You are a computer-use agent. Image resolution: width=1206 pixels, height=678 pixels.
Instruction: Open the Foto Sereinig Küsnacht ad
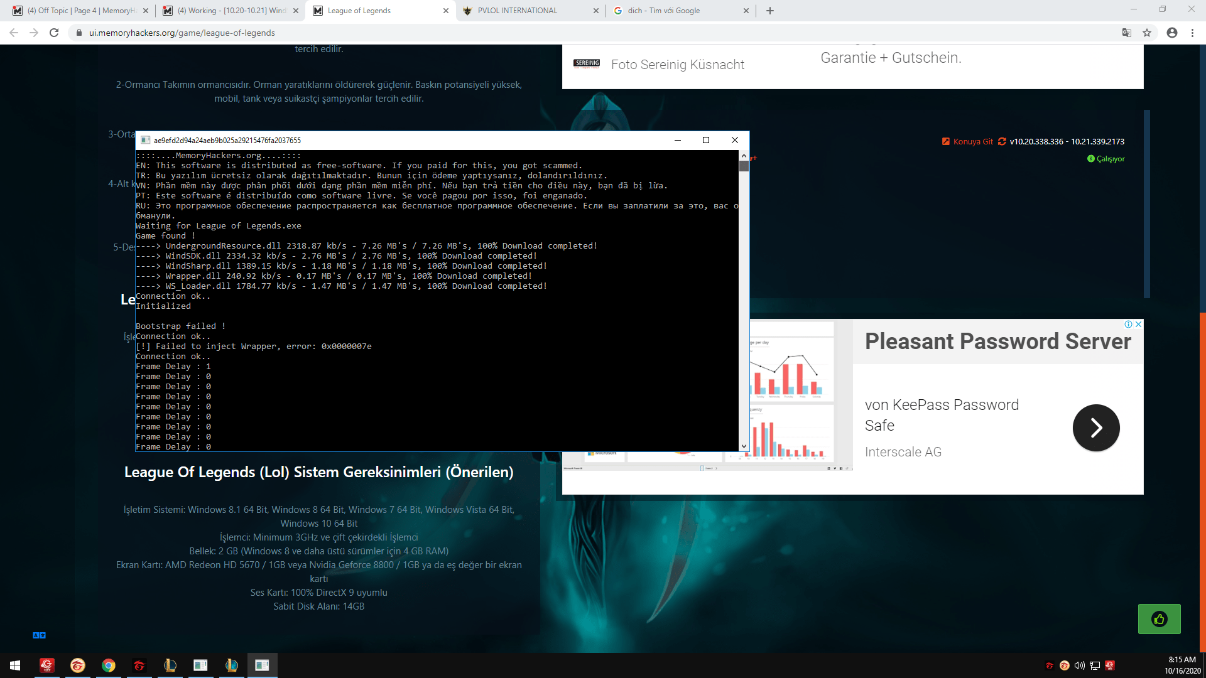pos(677,65)
